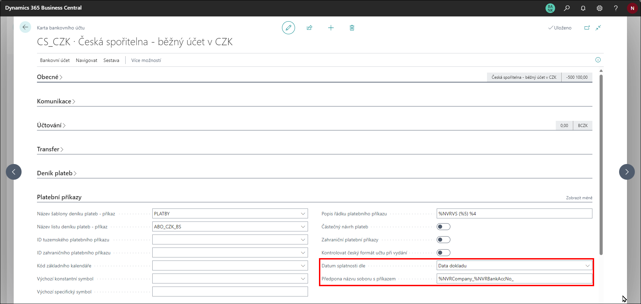Open Datum splatnosti dle dropdown

click(587, 266)
